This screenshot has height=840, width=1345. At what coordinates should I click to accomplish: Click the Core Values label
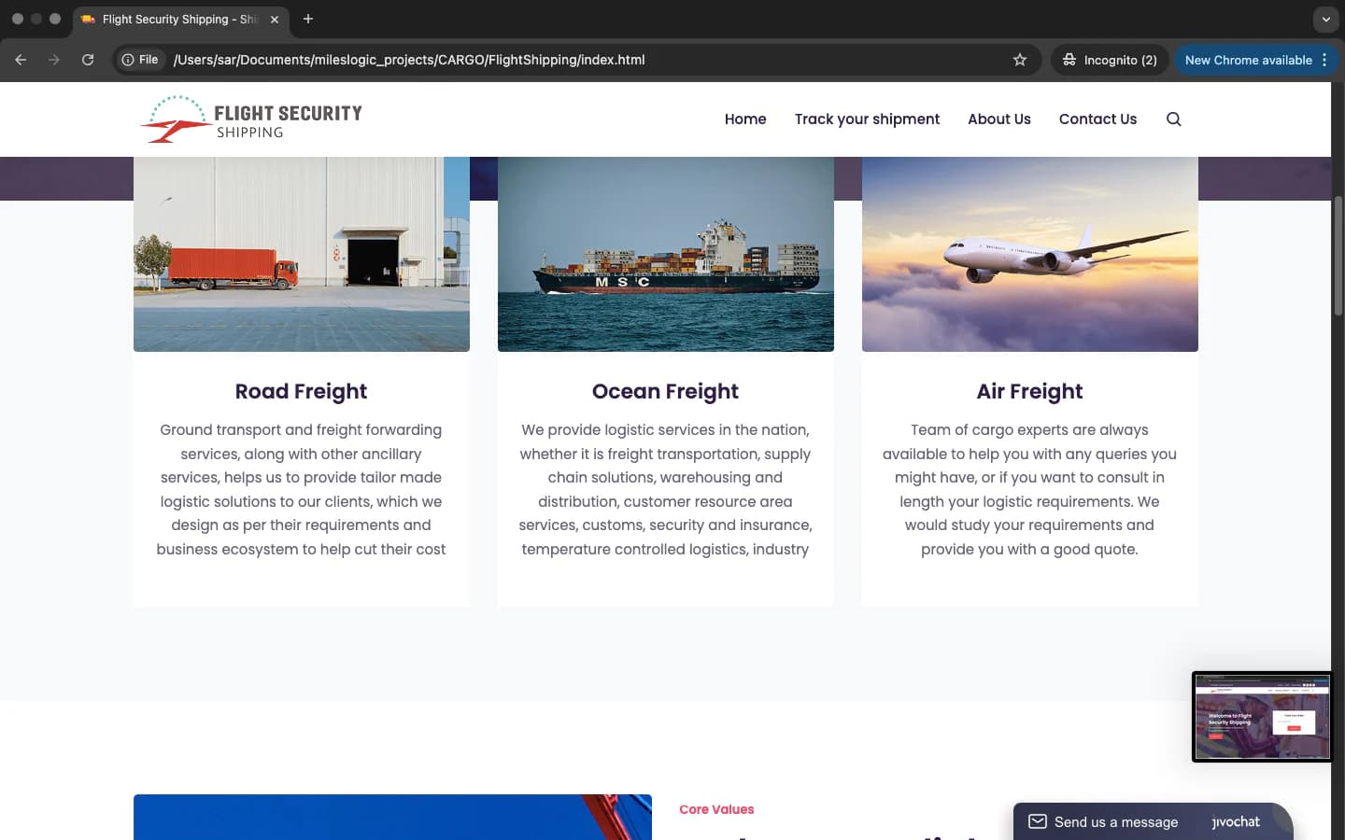tap(716, 809)
